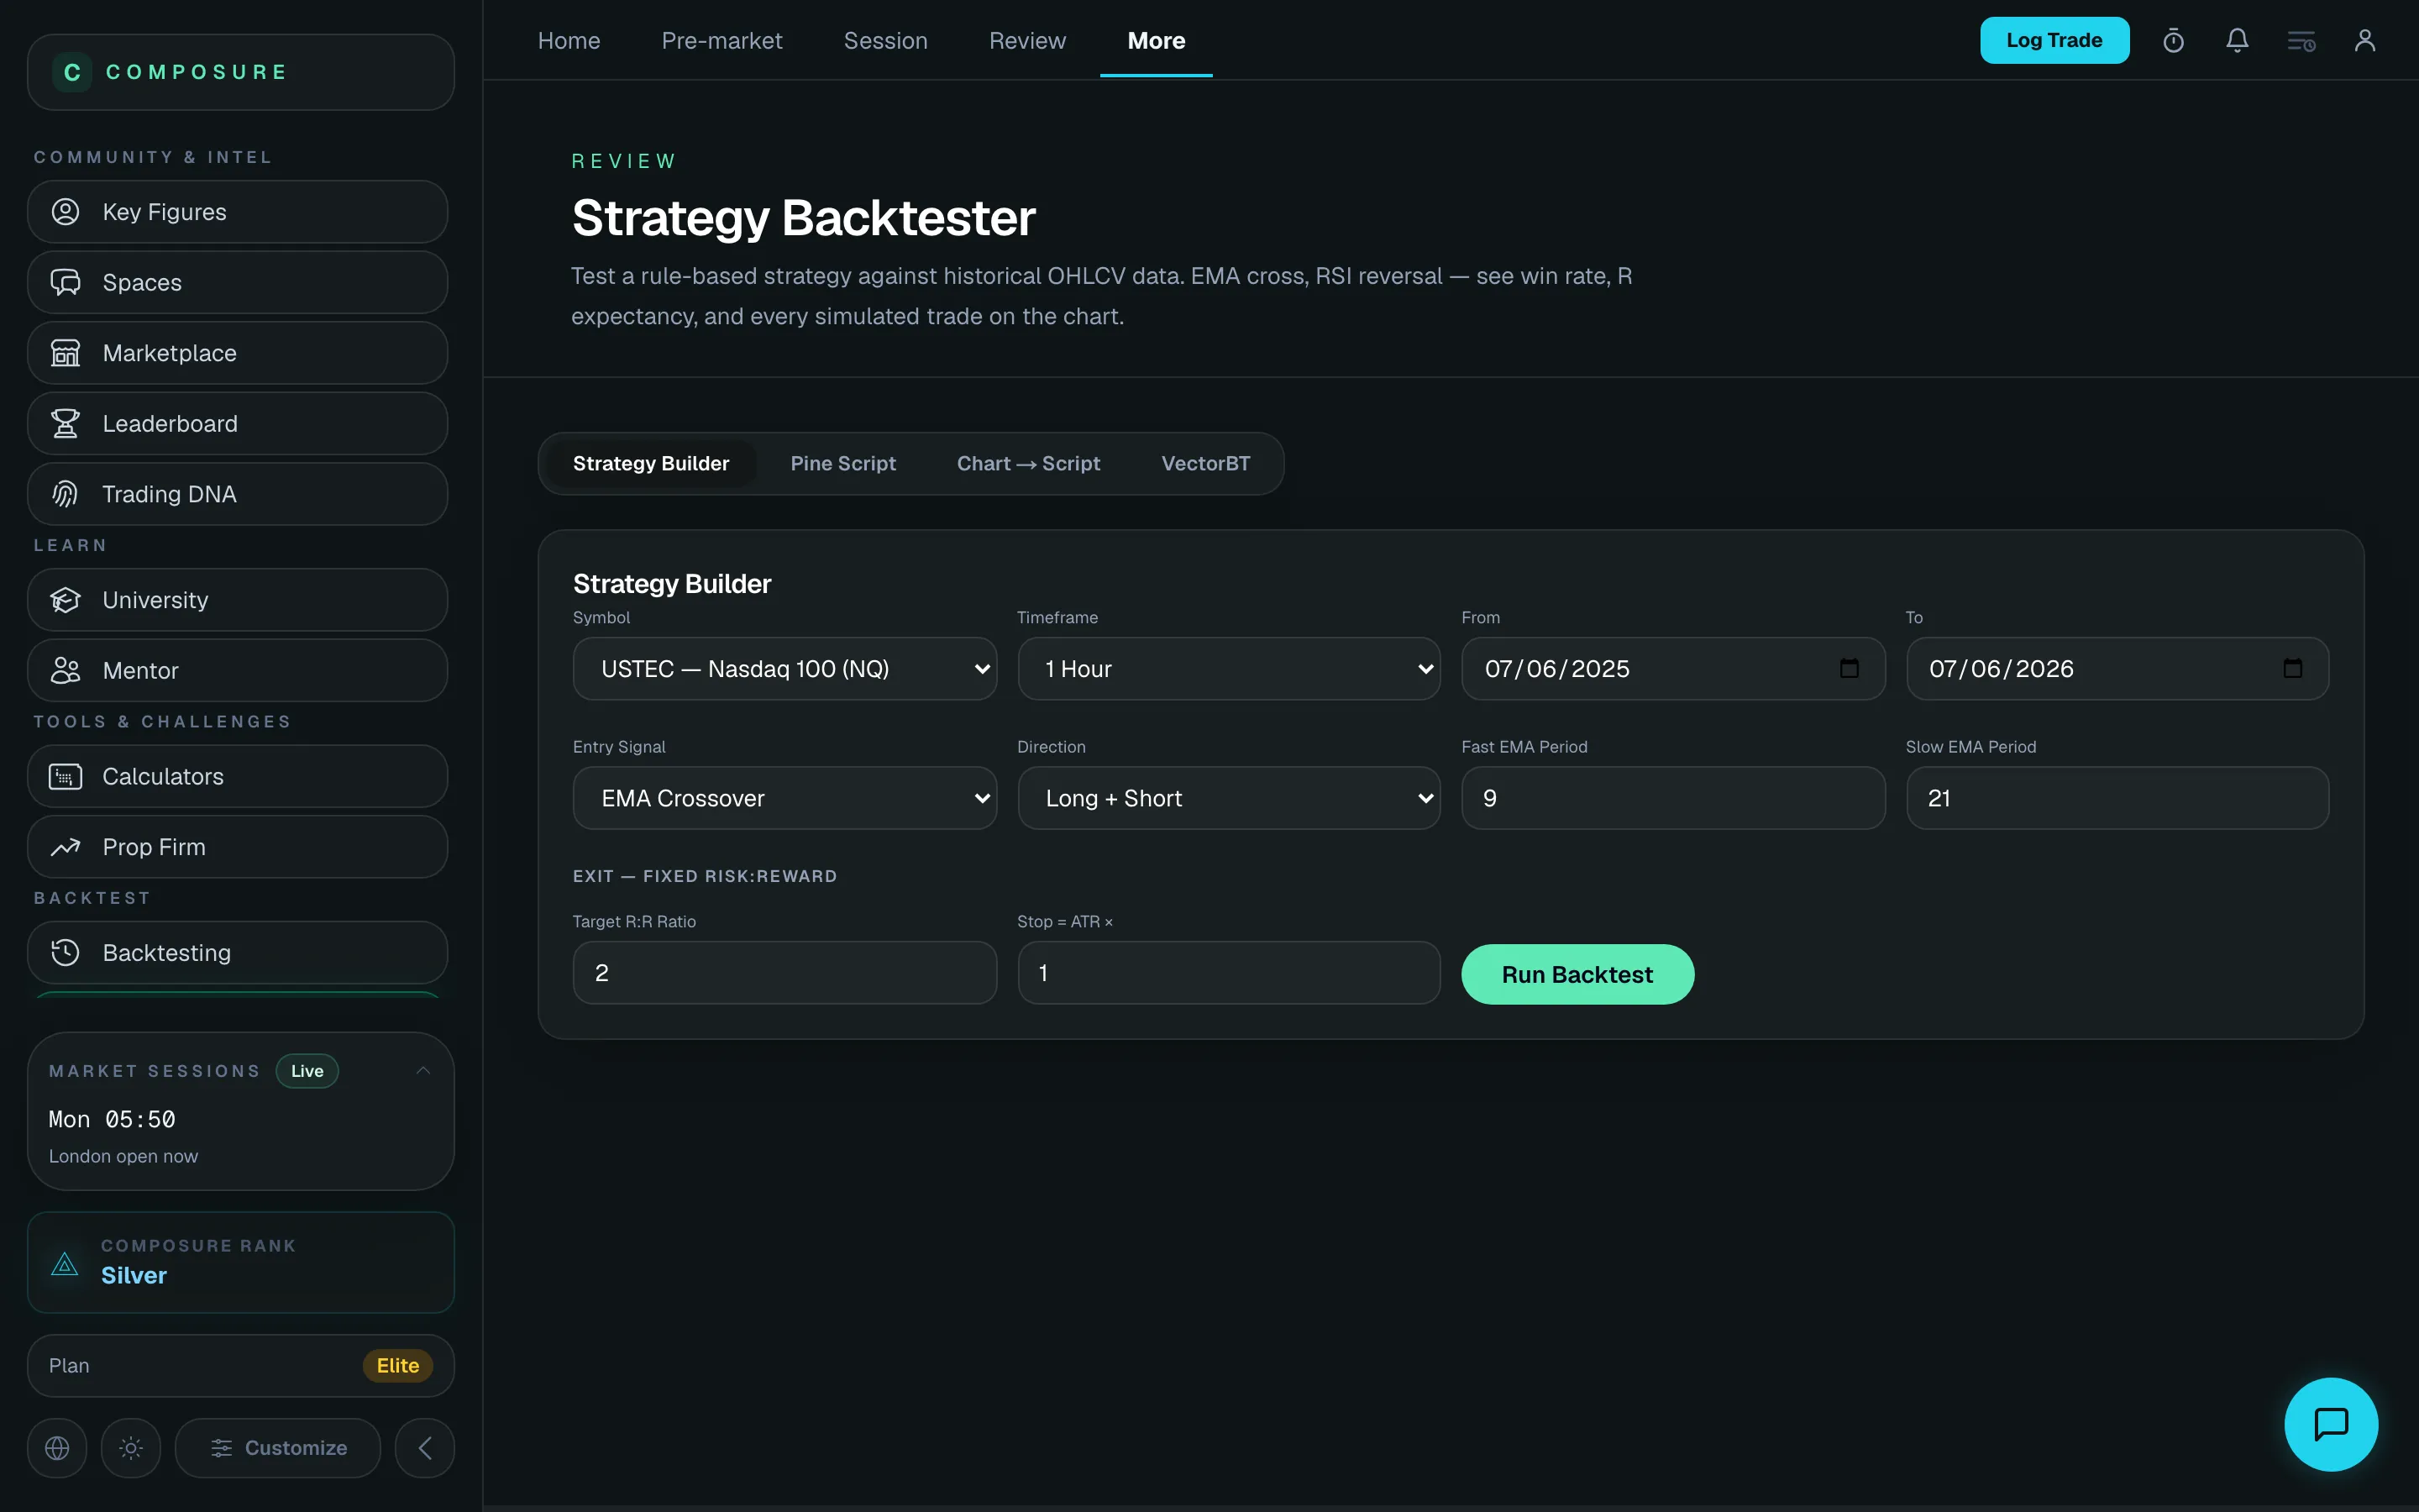2419x1512 pixels.
Task: Go to the Pre-market tab
Action: tap(722, 41)
